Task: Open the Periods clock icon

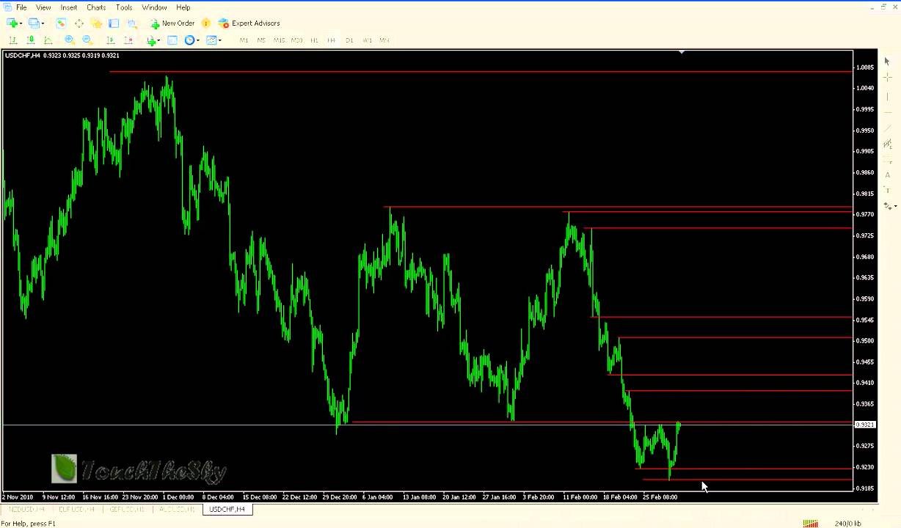Action: (x=189, y=40)
